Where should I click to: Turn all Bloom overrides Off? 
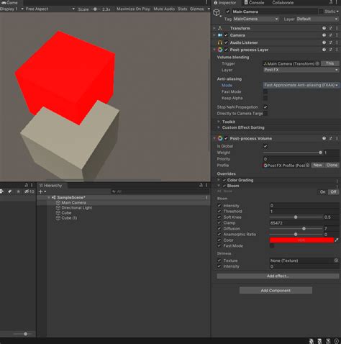[x=333, y=191]
